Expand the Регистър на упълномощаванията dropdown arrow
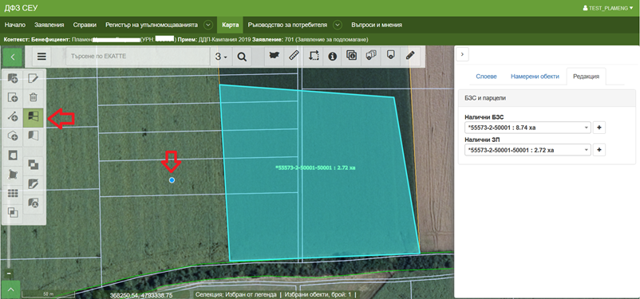 [208, 25]
